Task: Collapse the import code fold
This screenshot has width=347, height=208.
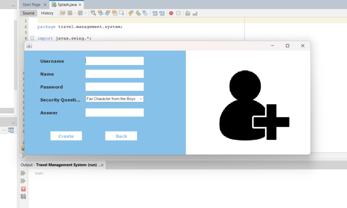Action: click(32, 38)
